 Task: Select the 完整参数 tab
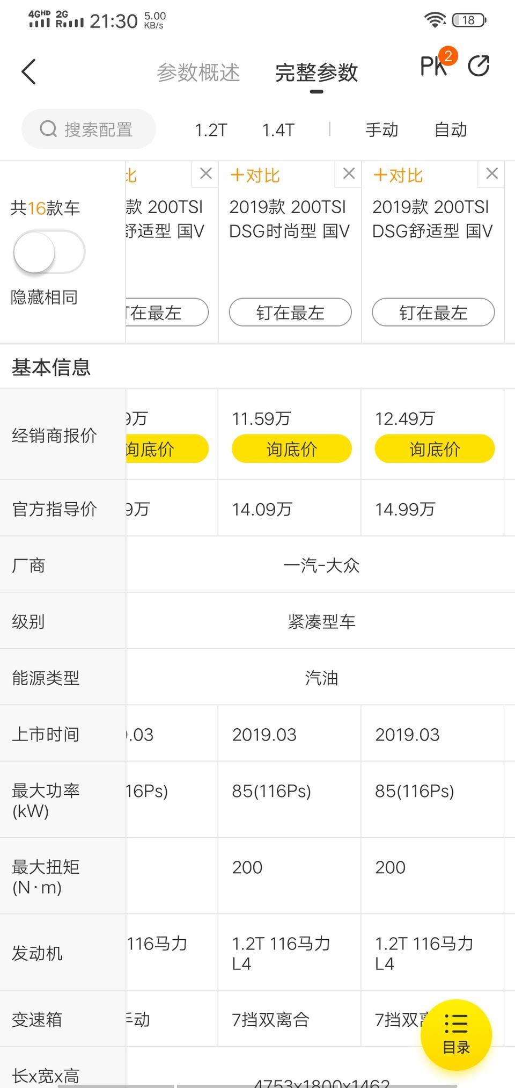(317, 72)
